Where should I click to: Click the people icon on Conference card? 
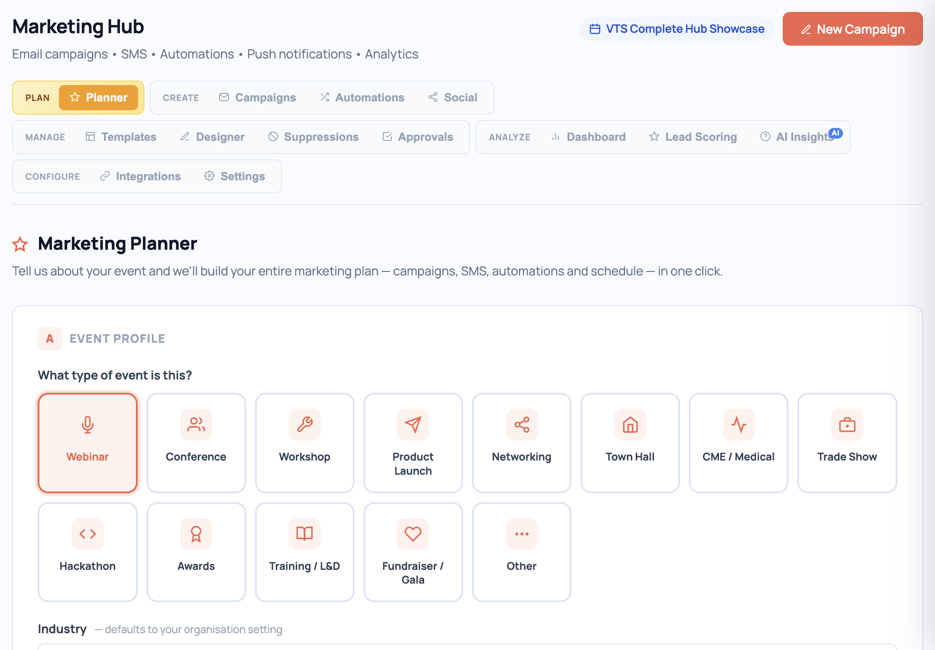point(196,425)
